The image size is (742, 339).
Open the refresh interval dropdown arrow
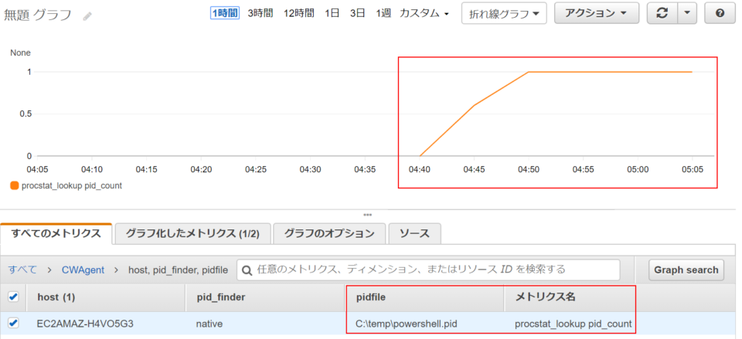(687, 14)
